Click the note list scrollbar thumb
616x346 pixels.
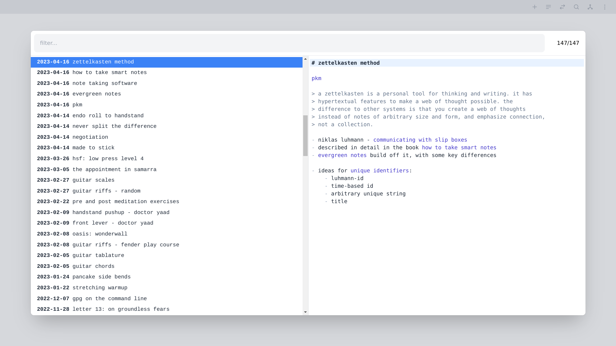(305, 136)
